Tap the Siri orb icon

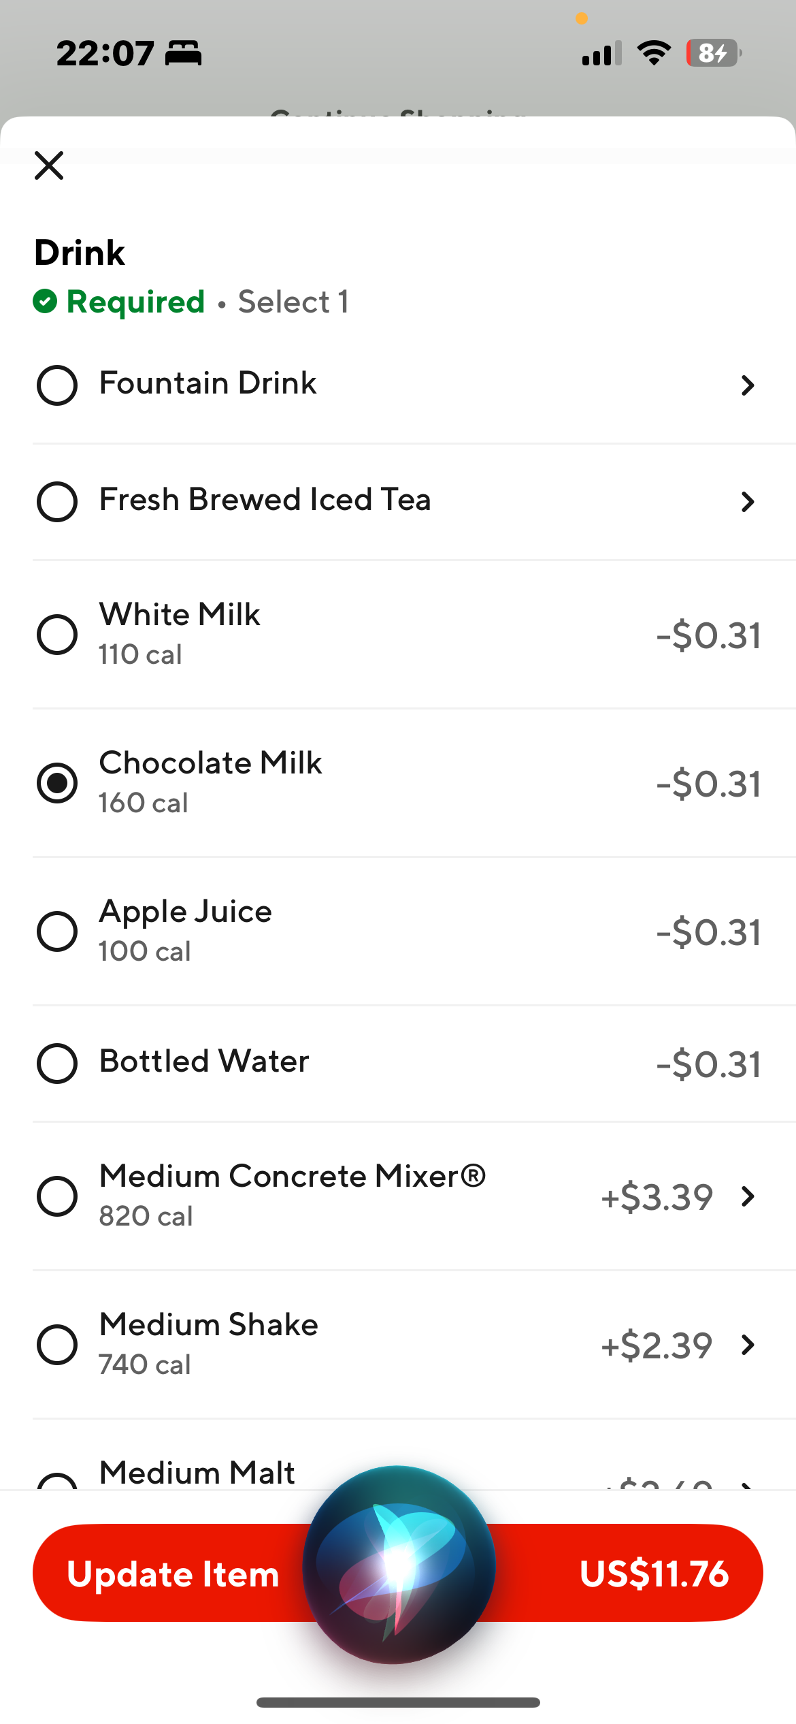coord(399,1564)
